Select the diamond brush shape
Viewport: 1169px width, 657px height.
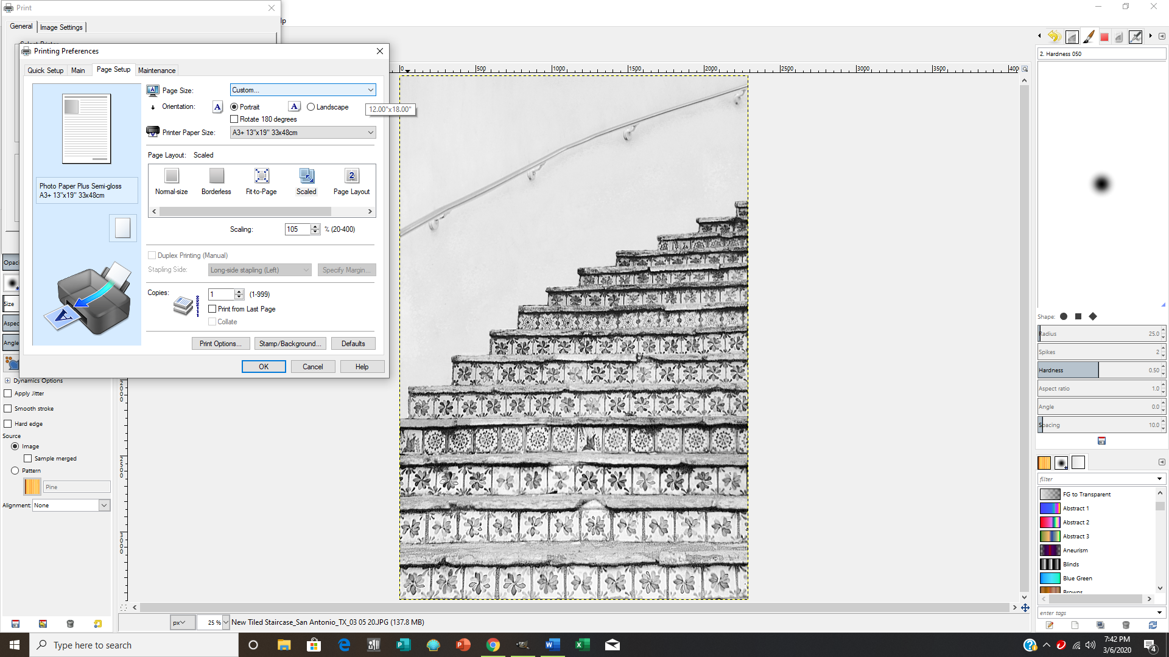[x=1093, y=316]
